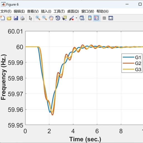Screen dimensions: 143x143
Task: Maximize the Figure 6 window
Action: (x=140, y=4)
